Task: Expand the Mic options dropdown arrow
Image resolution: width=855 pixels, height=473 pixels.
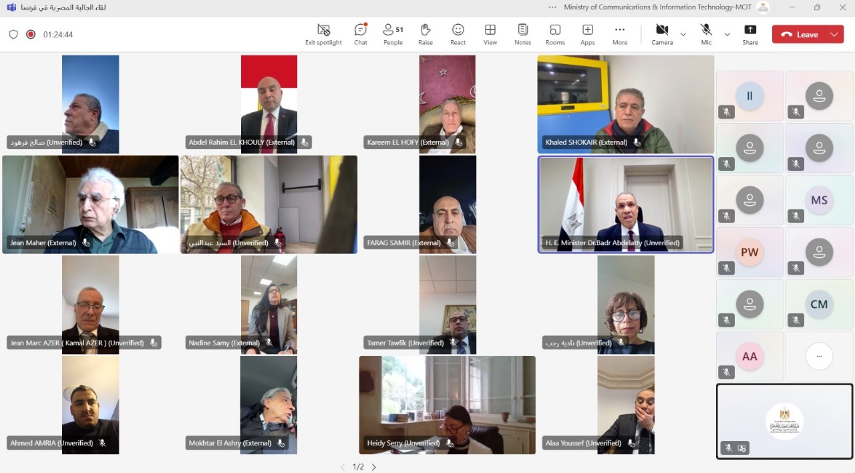Action: [727, 34]
